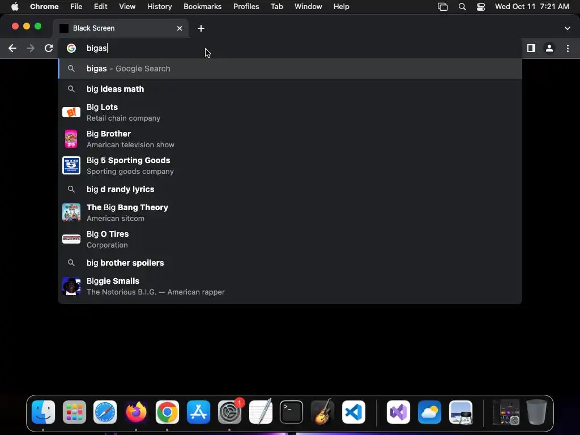Viewport: 580px width, 435px height.
Task: Click The Big Bang Theory poster thumbnail
Action: click(x=71, y=212)
